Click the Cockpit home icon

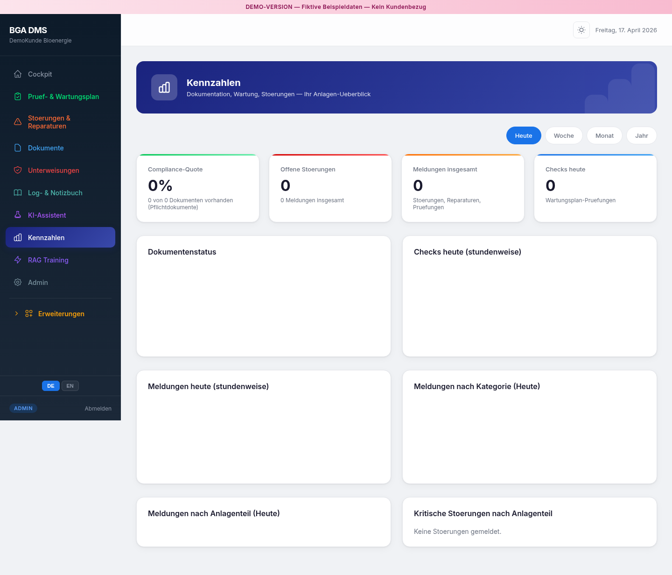(x=18, y=74)
